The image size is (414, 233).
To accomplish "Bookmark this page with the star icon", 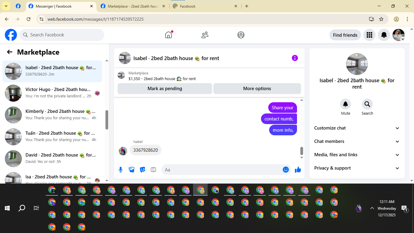I will [381, 19].
